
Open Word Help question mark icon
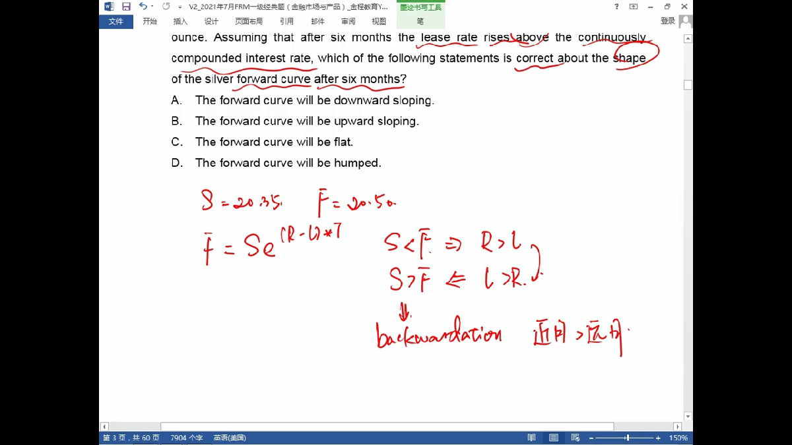pyautogui.click(x=616, y=7)
